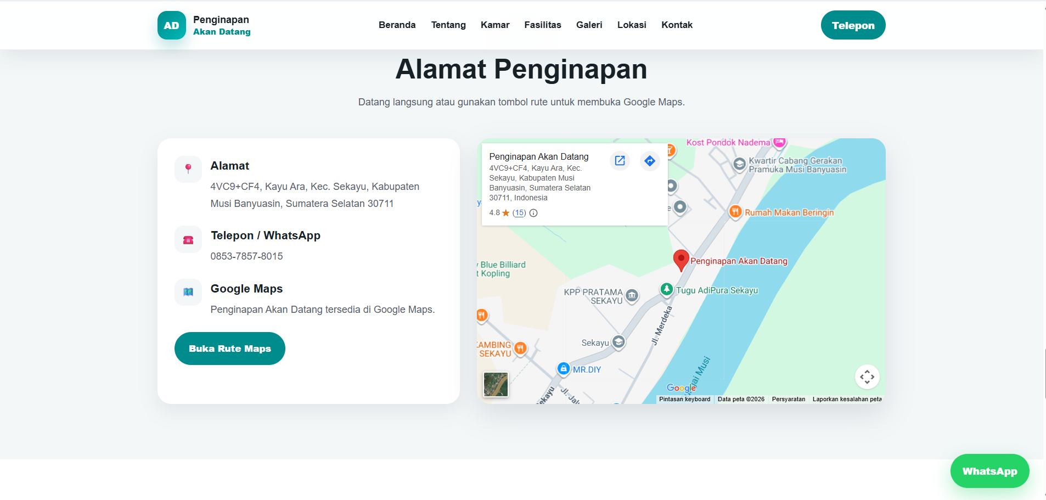Go to Beranda nav item
The height and width of the screenshot is (500, 1046).
tap(397, 25)
